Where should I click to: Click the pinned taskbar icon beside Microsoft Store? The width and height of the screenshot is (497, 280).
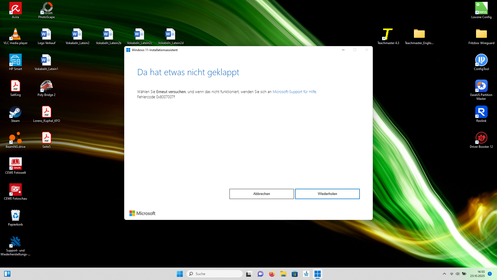[306, 274]
